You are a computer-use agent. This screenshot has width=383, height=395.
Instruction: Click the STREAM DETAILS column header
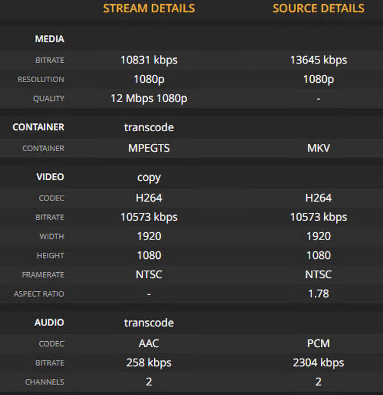point(149,8)
